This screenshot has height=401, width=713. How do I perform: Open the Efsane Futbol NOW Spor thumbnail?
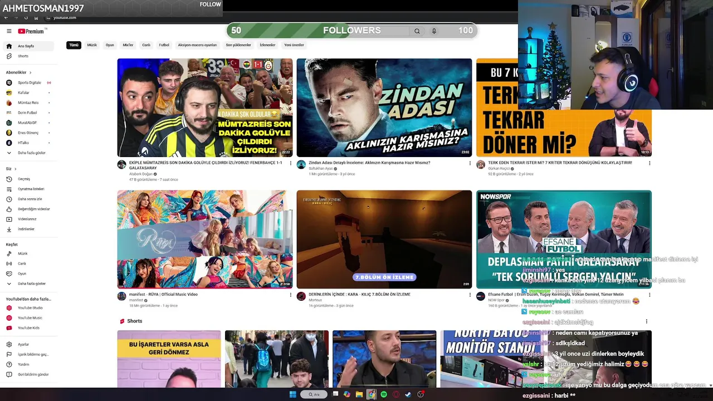point(564,239)
